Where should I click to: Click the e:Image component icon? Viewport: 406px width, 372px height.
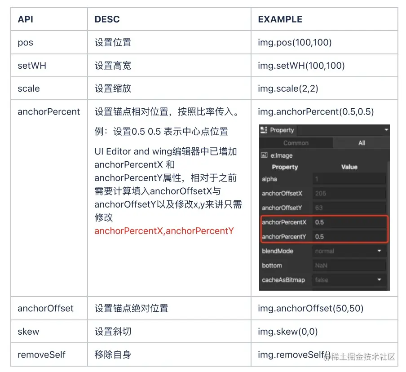[x=264, y=155]
